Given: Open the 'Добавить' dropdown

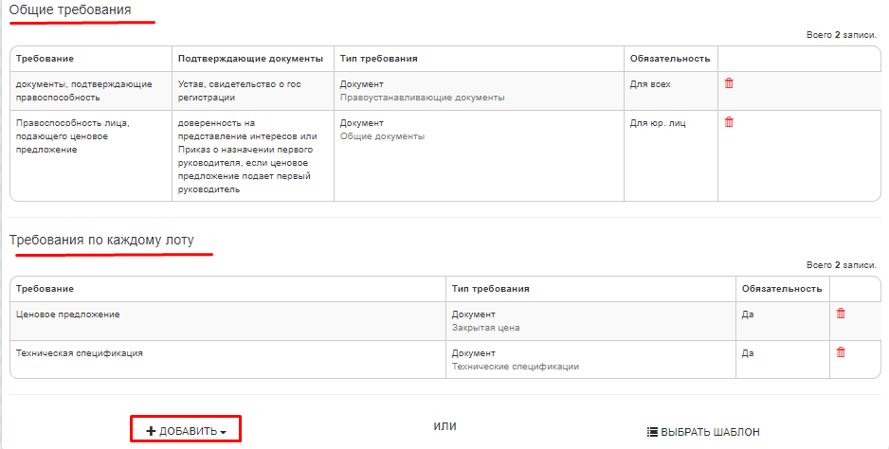Looking at the screenshot, I should tap(186, 431).
